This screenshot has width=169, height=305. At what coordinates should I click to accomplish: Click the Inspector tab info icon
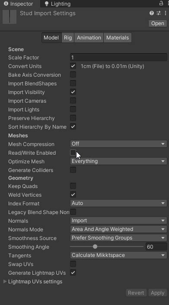(x=6, y=3)
